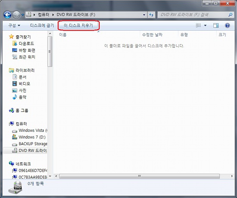Open 바탕 화면 in sidebar
This screenshot has height=198, width=237.
[x=27, y=50]
